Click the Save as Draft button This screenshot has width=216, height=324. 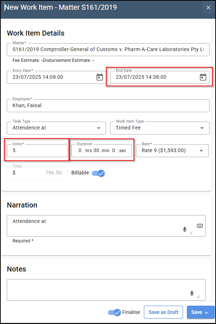tap(164, 312)
